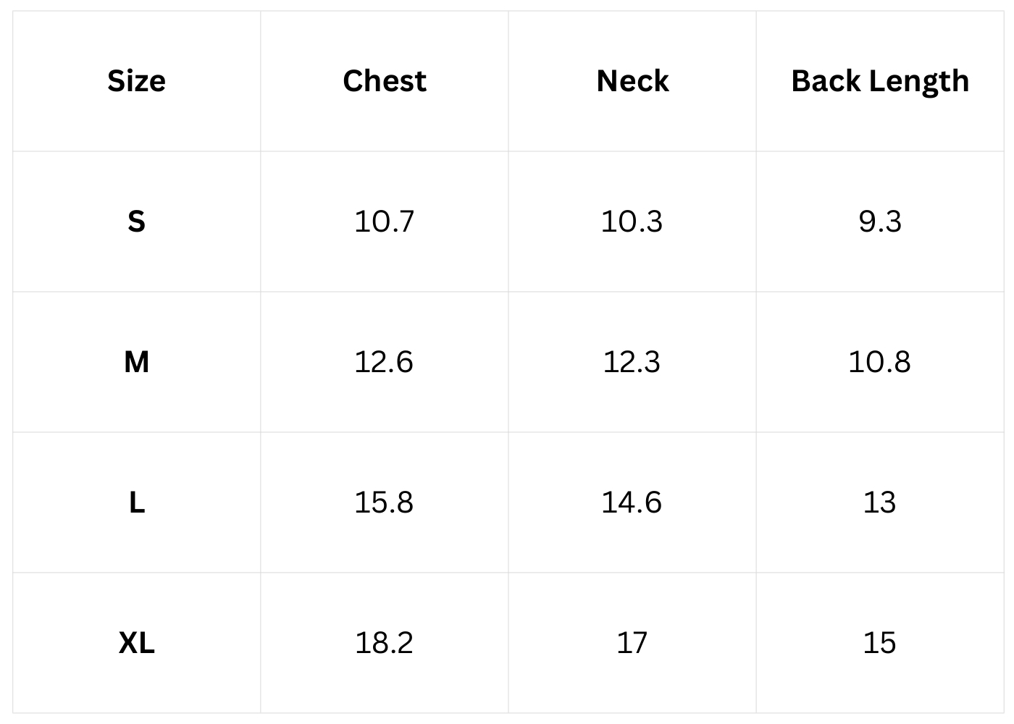This screenshot has width=1014, height=724.
Task: Click chest value 10.7 for size S
Action: [x=384, y=221]
